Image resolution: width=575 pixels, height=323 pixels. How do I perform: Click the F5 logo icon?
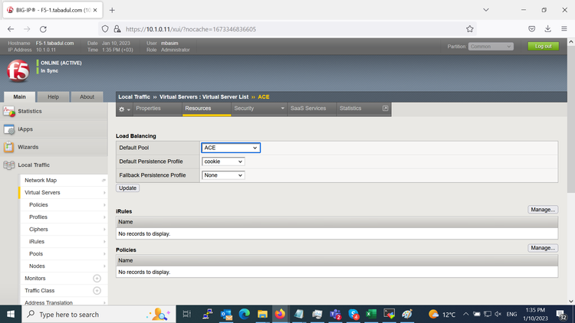coord(17,70)
